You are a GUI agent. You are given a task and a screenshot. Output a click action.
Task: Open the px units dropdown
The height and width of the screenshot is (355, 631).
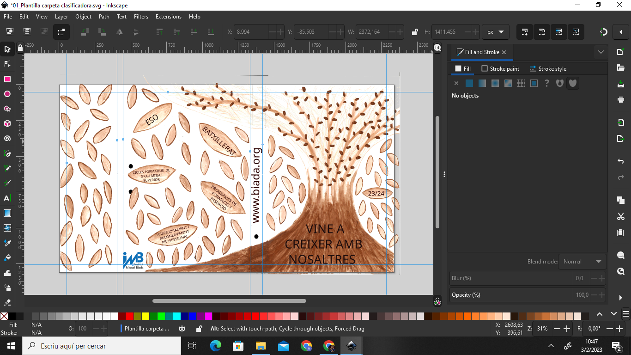point(495,32)
